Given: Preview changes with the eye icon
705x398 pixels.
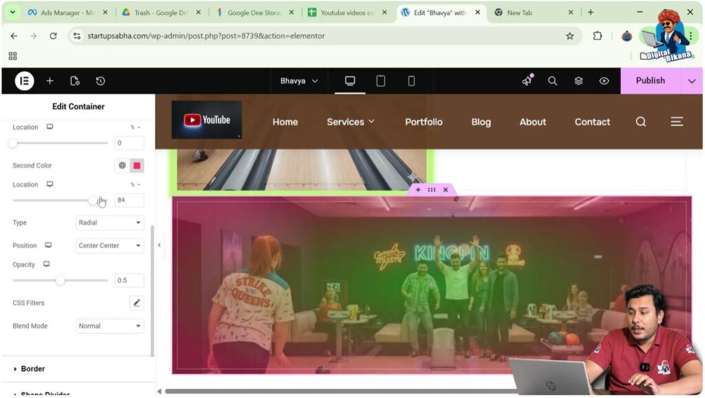Looking at the screenshot, I should (x=604, y=81).
